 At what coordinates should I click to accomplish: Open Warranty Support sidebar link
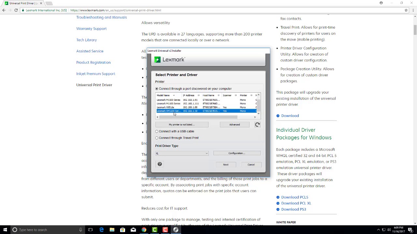point(91,29)
